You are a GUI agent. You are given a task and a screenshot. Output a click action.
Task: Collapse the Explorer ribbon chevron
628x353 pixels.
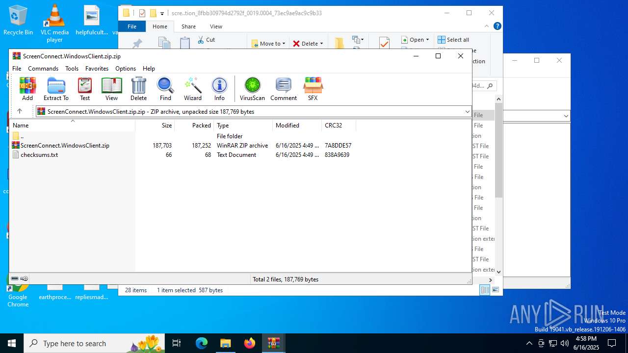pyautogui.click(x=487, y=26)
